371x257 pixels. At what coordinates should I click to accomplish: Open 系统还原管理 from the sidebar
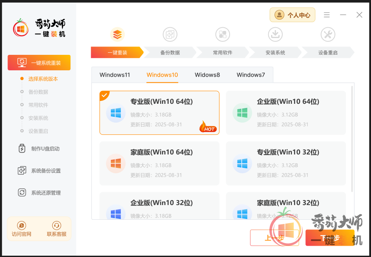click(39, 193)
